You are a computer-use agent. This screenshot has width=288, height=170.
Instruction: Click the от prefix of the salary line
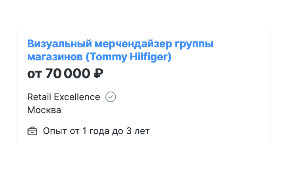click(x=34, y=74)
